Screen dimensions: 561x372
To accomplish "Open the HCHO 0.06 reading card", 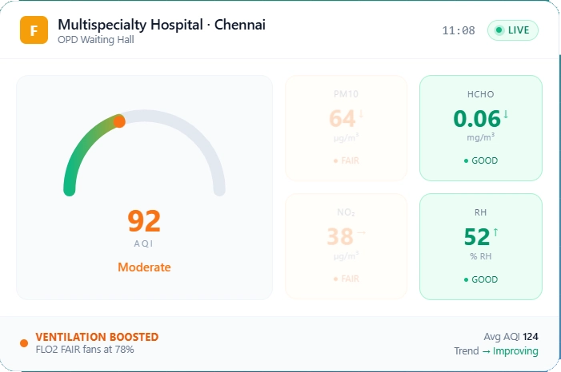I will point(480,129).
